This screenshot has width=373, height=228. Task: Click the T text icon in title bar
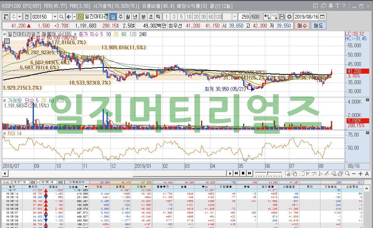coord(338,6)
